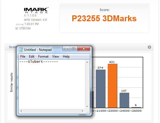The height and width of the screenshot is (123, 160).
Task: Click the 'Similar results' axis title
Action: [11, 82]
